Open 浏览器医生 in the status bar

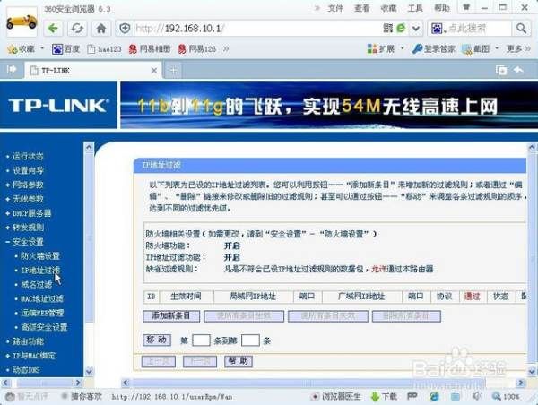coord(336,397)
